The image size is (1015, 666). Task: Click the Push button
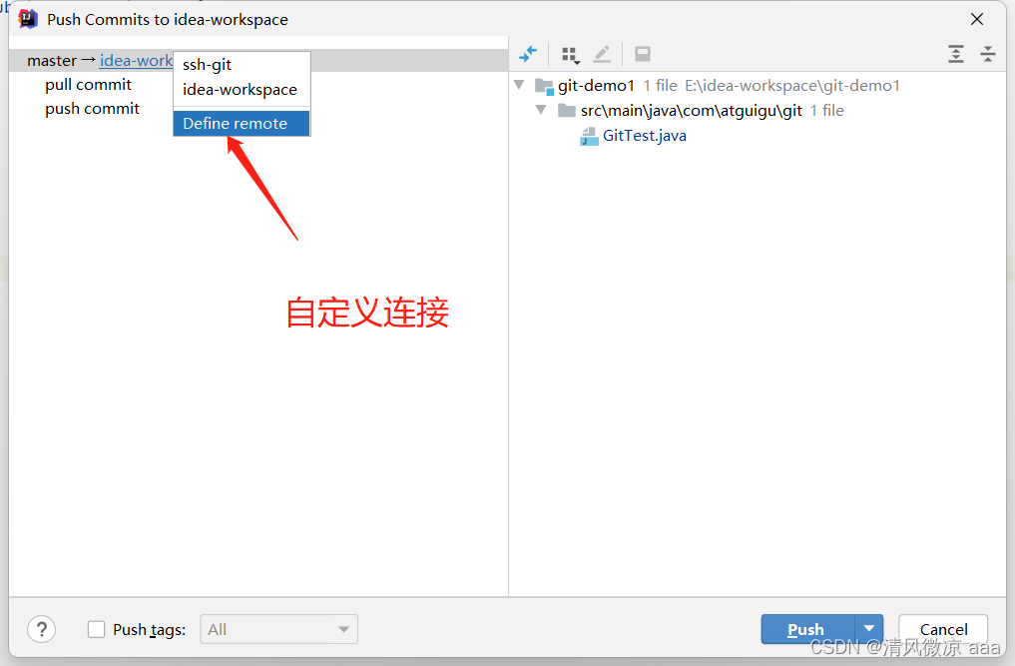(x=807, y=628)
